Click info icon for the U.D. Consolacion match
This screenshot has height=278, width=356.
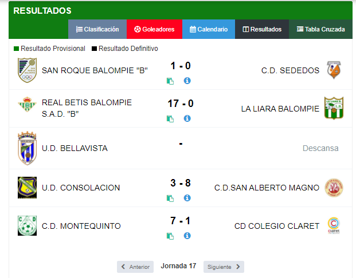pyautogui.click(x=187, y=198)
